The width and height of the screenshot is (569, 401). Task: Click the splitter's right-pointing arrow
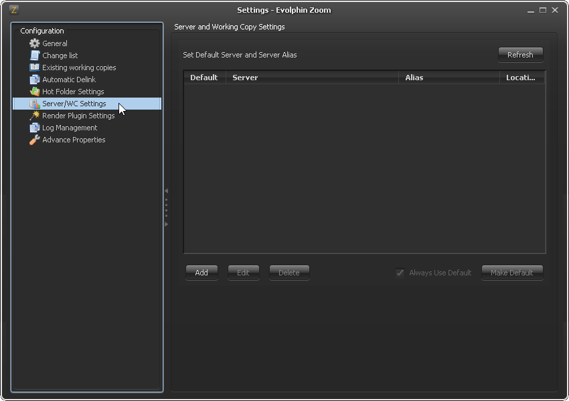[166, 225]
